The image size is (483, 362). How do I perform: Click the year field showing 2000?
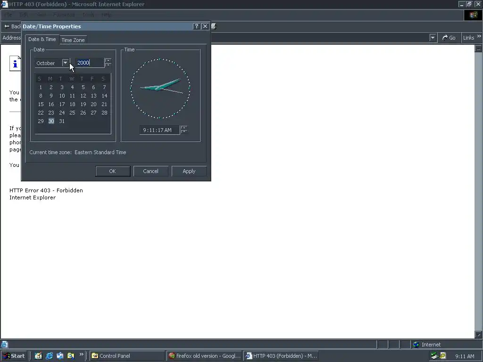[89, 63]
